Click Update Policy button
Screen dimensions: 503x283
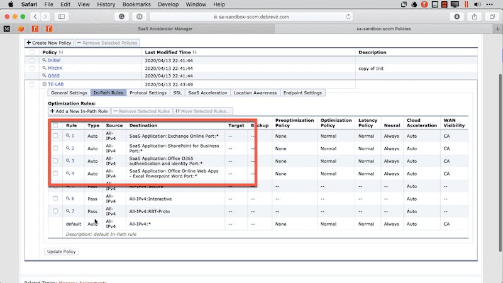(x=61, y=252)
